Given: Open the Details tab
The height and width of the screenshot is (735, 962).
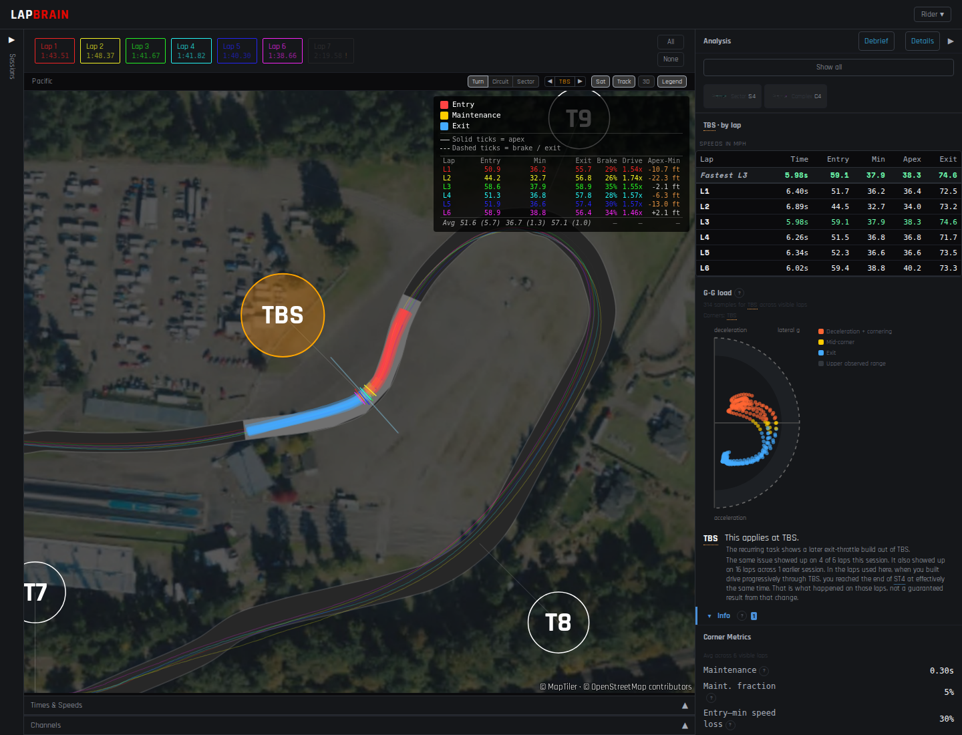Looking at the screenshot, I should click(x=923, y=41).
